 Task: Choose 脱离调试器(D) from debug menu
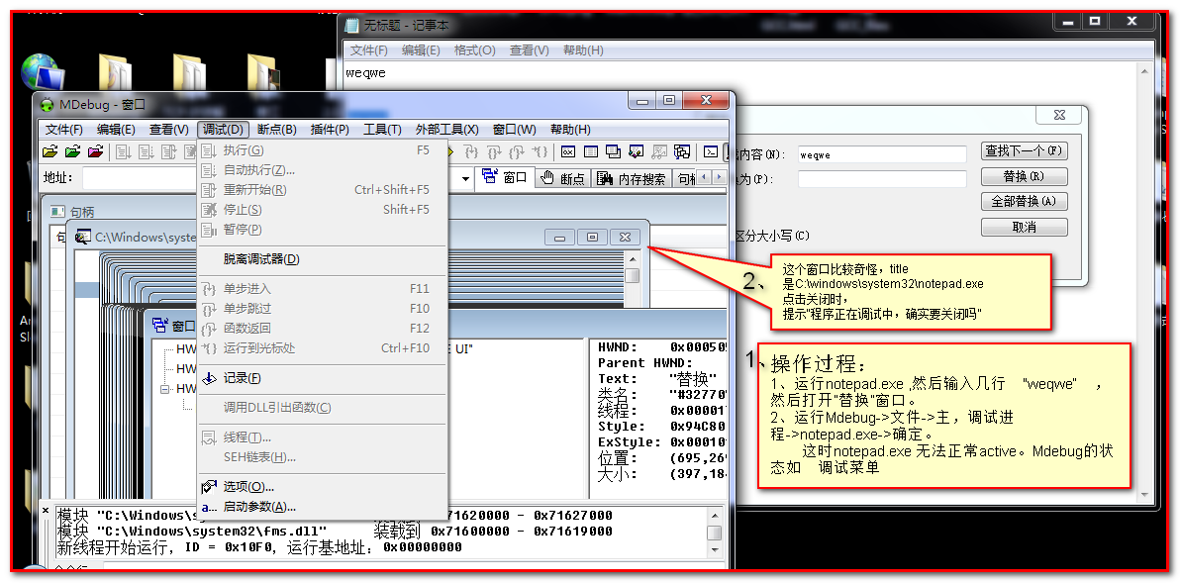[x=323, y=258]
